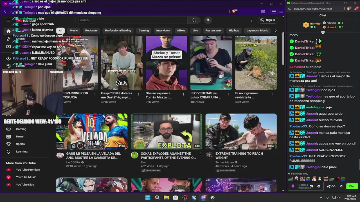The width and height of the screenshot is (360, 202).
Task: Click the infinity icon in Kick chat
Action: coord(334,186)
